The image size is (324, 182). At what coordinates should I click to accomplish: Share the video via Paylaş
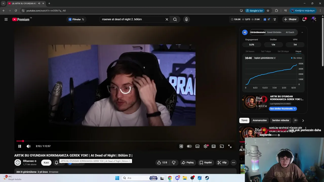188,163
